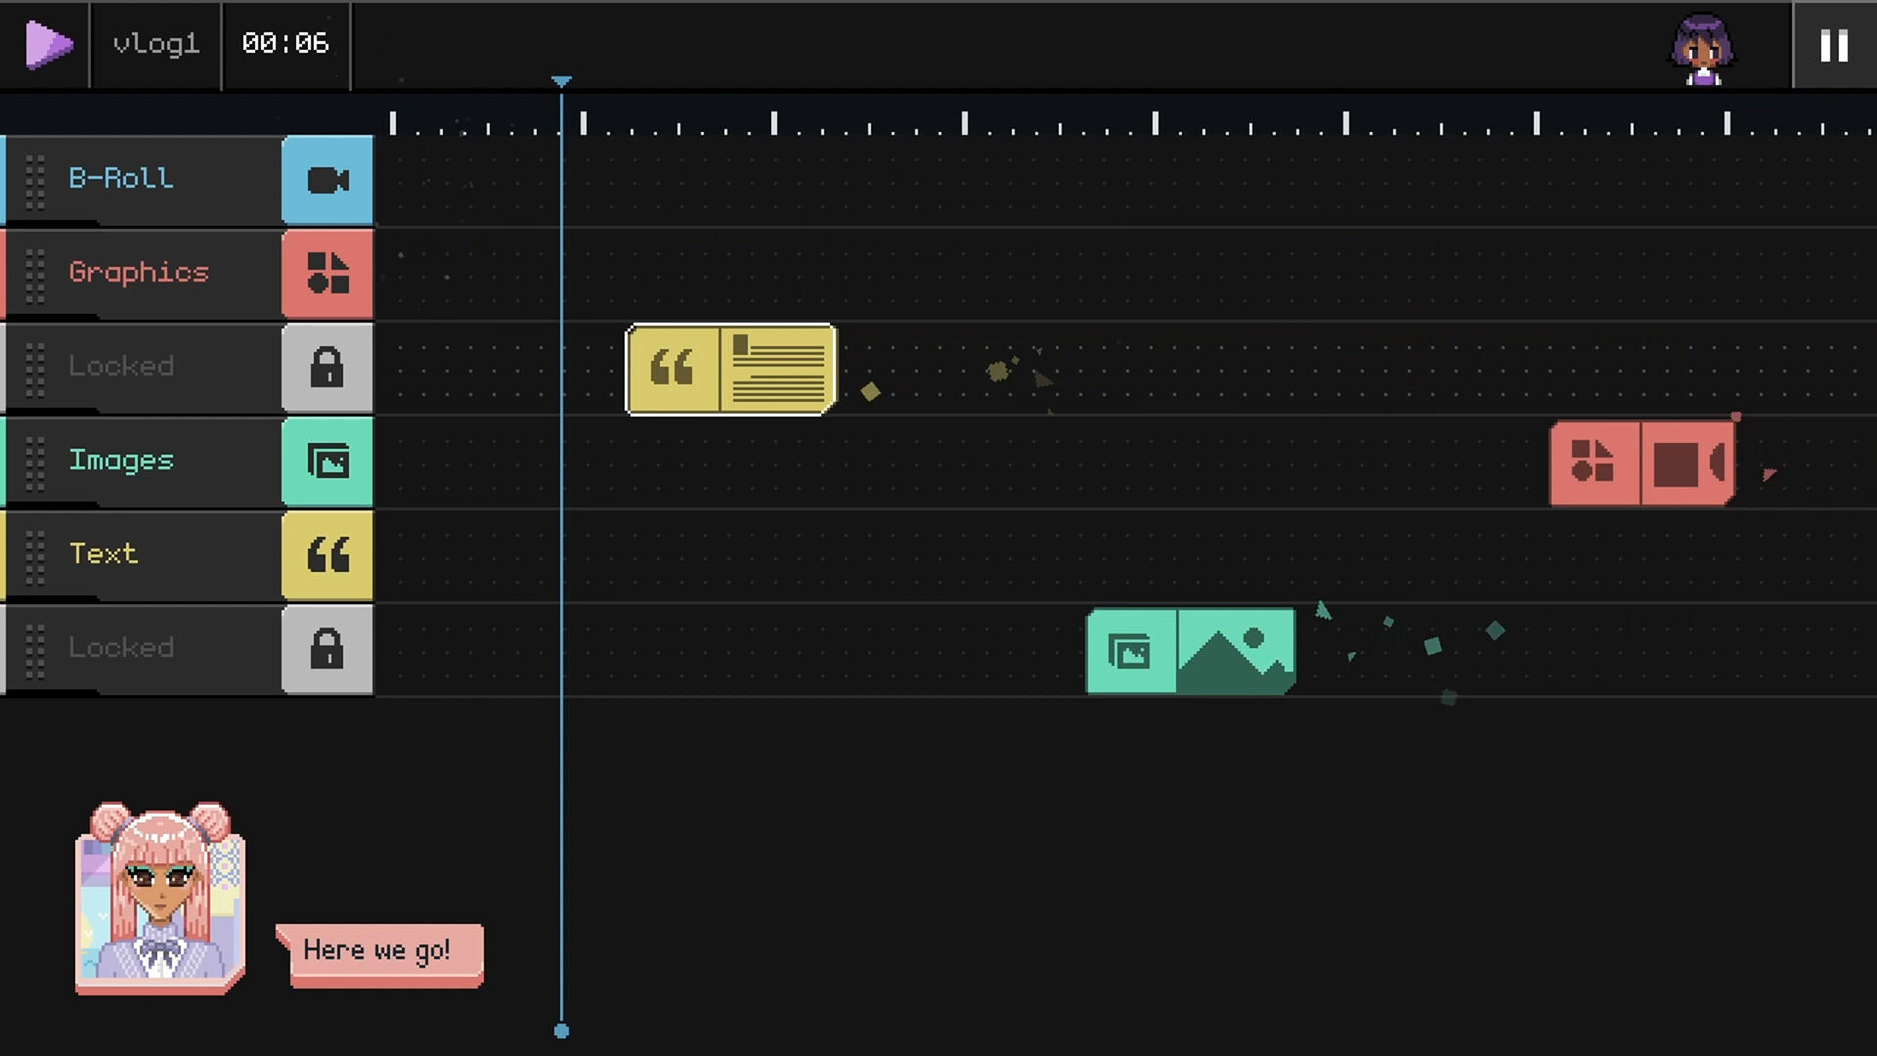The image size is (1877, 1056).
Task: Select the Graphics track label
Action: tap(139, 274)
